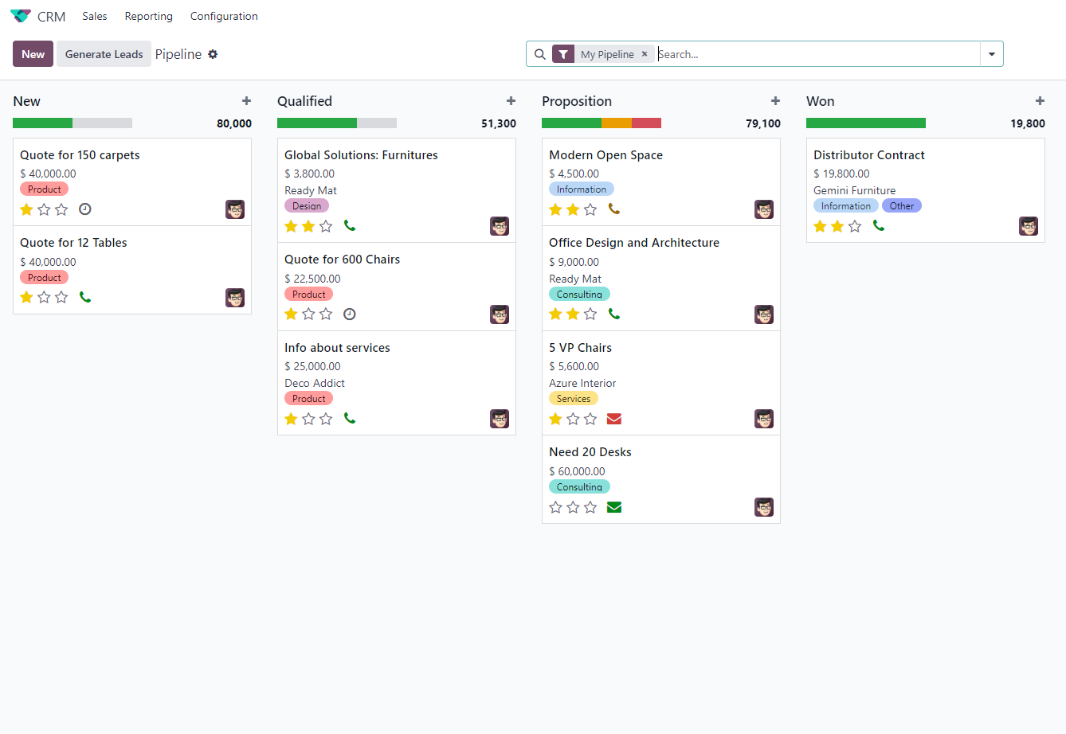Open the Configuration menu

224,16
